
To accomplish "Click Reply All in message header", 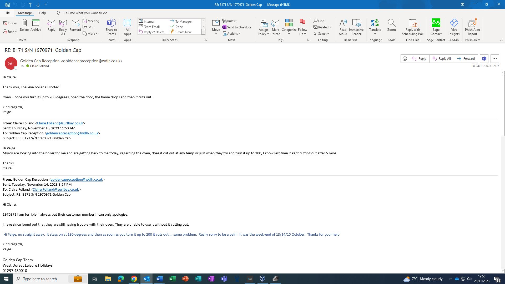I will tap(442, 59).
